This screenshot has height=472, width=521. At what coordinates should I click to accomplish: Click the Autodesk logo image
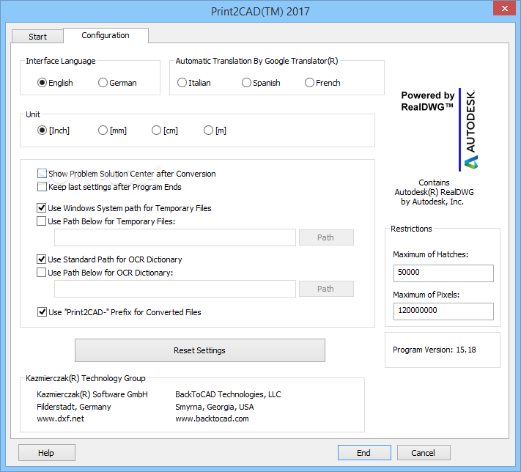[x=468, y=130]
